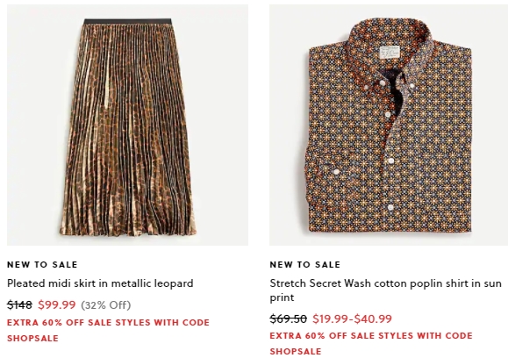Click the word print in the shirt title
This screenshot has height=358, width=508.
[282, 297]
